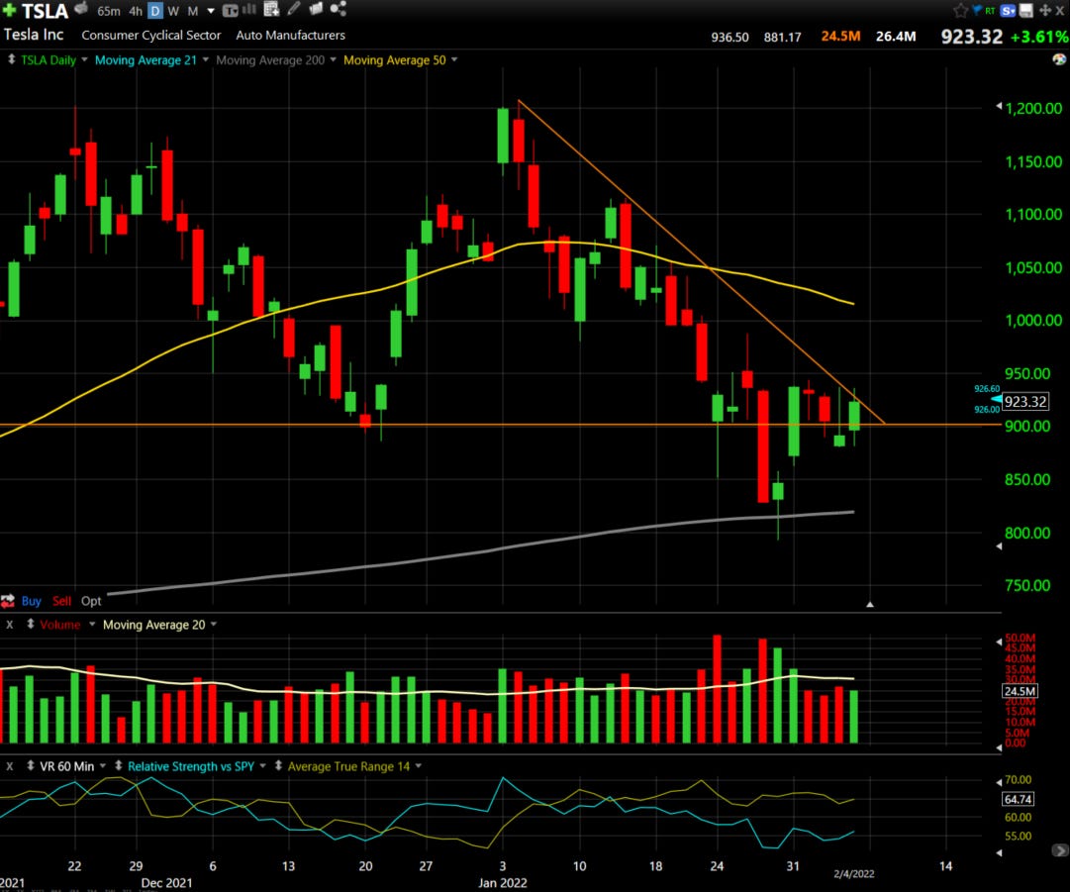Expand the Moving Average 21 dropdown arrow
Image resolution: width=1070 pixels, height=892 pixels.
click(206, 59)
